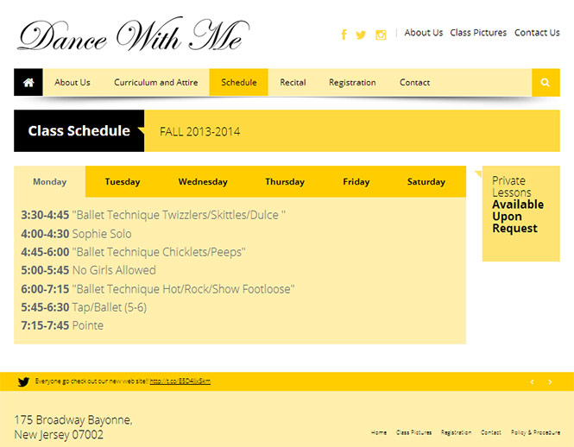Click the Dance With Me logo
Viewport: 574px width, 447px height.
(x=134, y=35)
